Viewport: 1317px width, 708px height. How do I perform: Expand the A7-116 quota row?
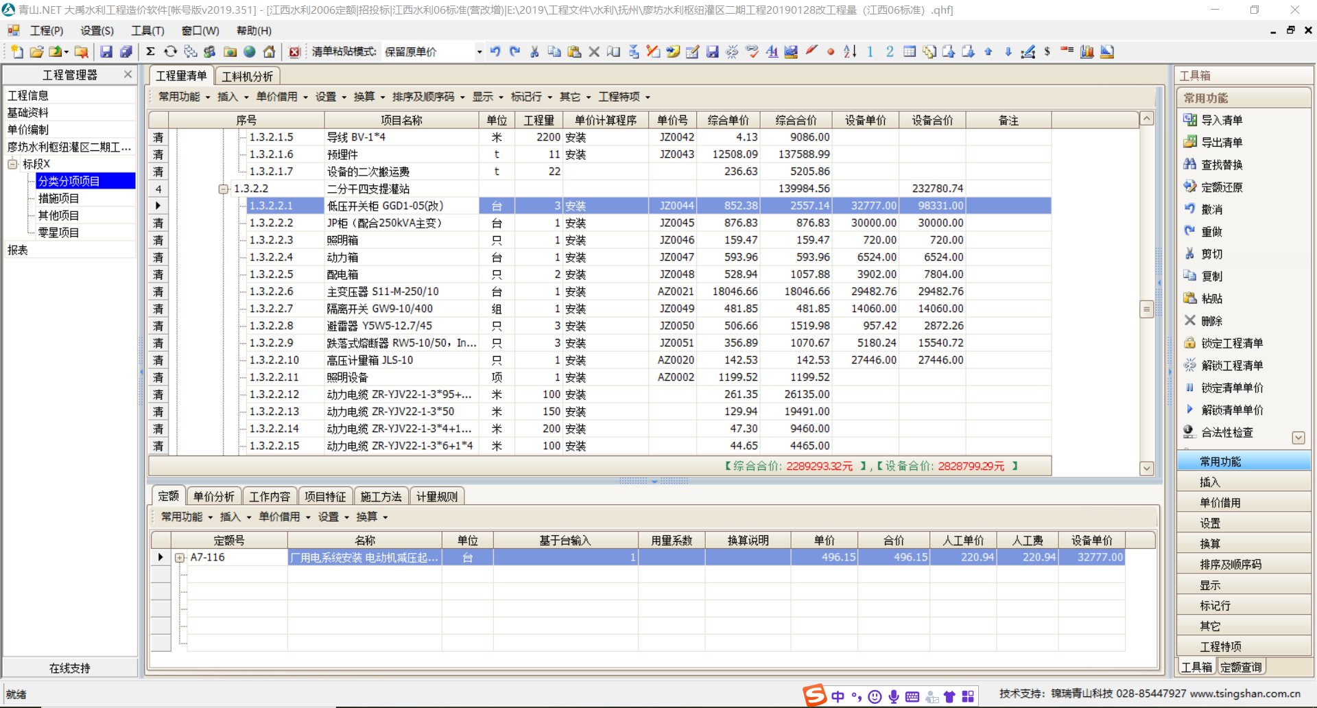coord(180,558)
